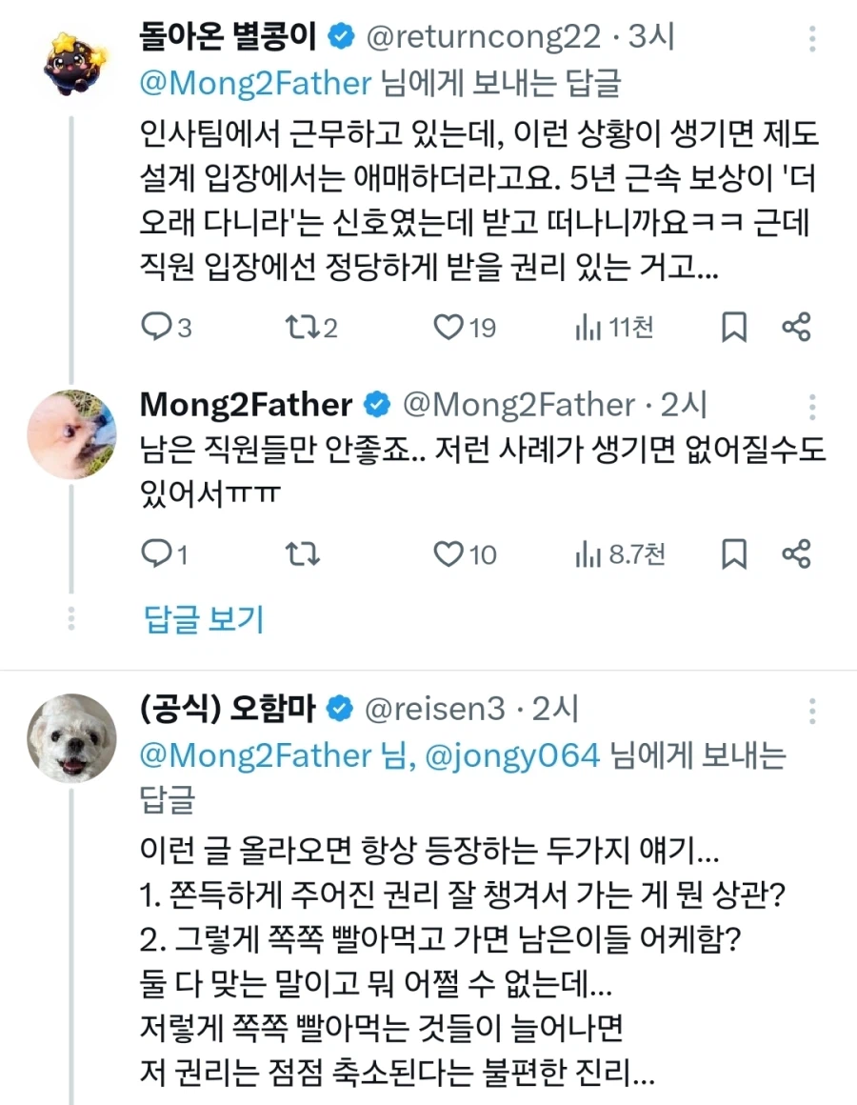Like 돌아온 별콩이's reply about HR policy
This screenshot has width=857, height=1105.
click(x=448, y=328)
